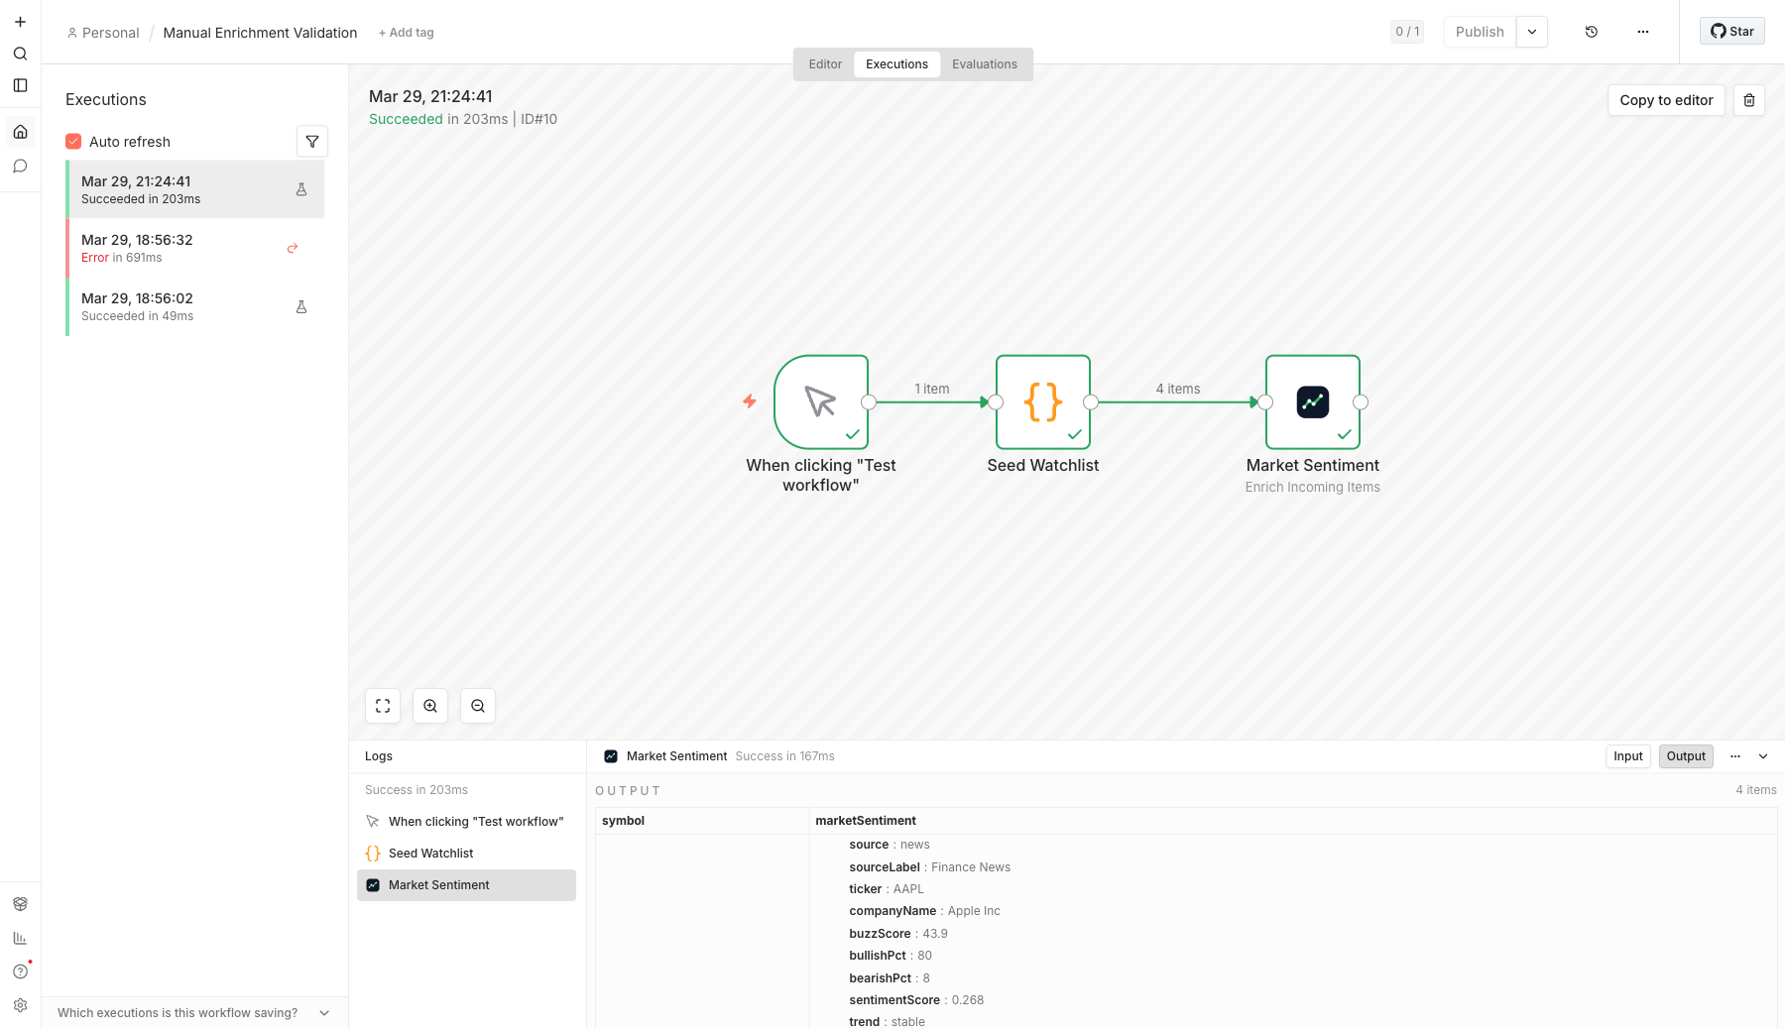Image resolution: width=1785 pixels, height=1029 pixels.
Task: Collapse the logs panel with chevron
Action: point(1763,756)
